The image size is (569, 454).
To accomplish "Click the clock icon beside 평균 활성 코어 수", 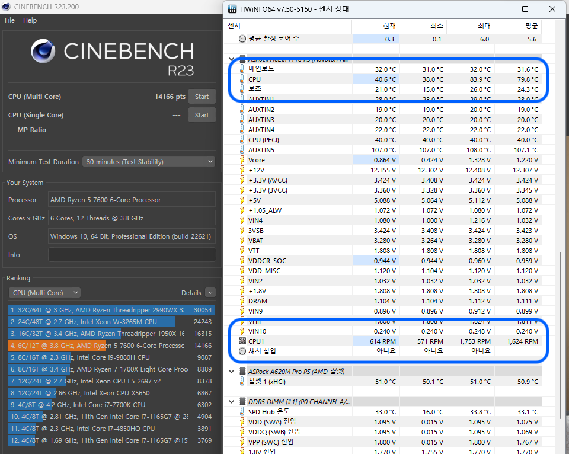I will [242, 39].
